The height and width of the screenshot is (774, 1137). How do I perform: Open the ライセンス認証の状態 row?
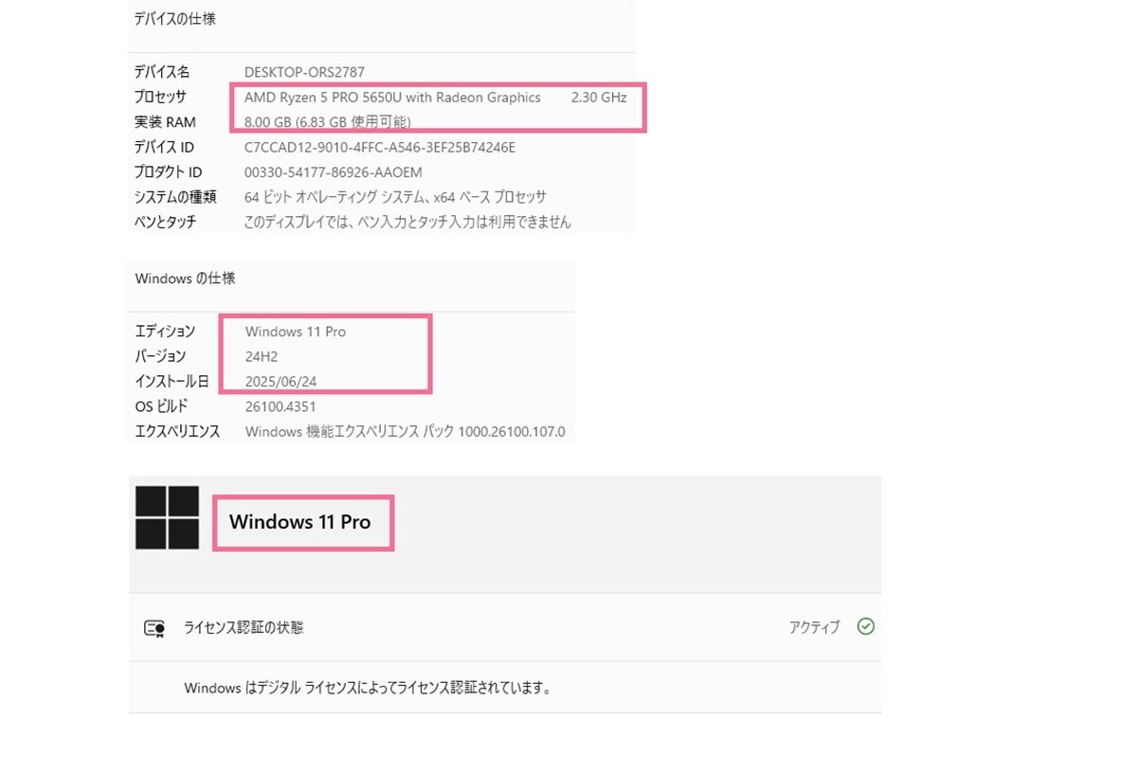point(505,627)
